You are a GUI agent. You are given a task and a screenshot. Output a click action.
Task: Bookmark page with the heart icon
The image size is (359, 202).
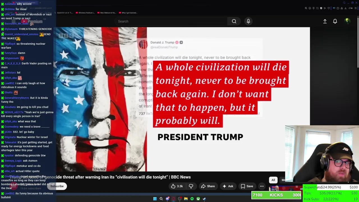(x=329, y=8)
